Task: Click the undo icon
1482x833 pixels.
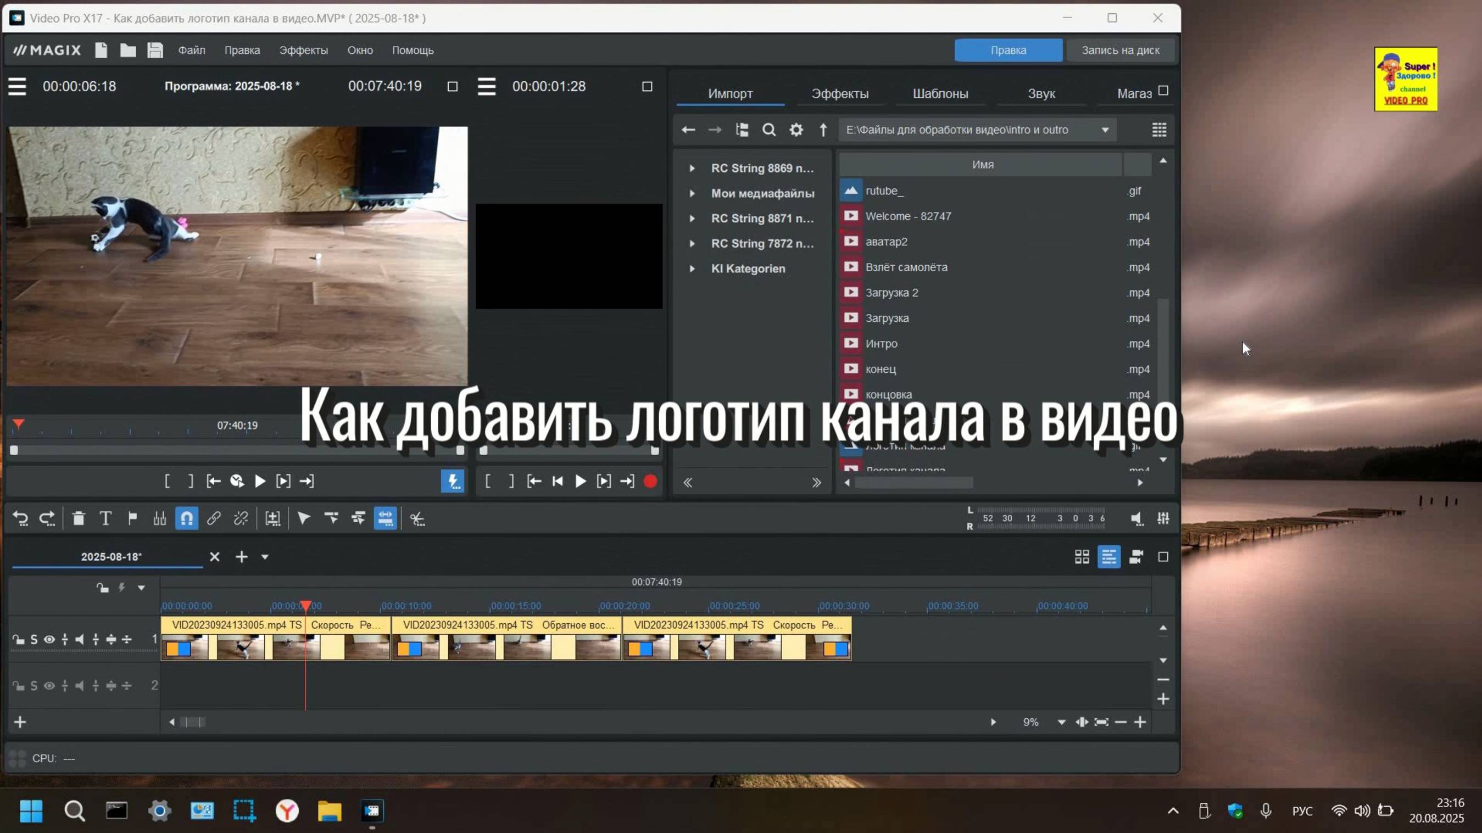Action: coord(20,518)
